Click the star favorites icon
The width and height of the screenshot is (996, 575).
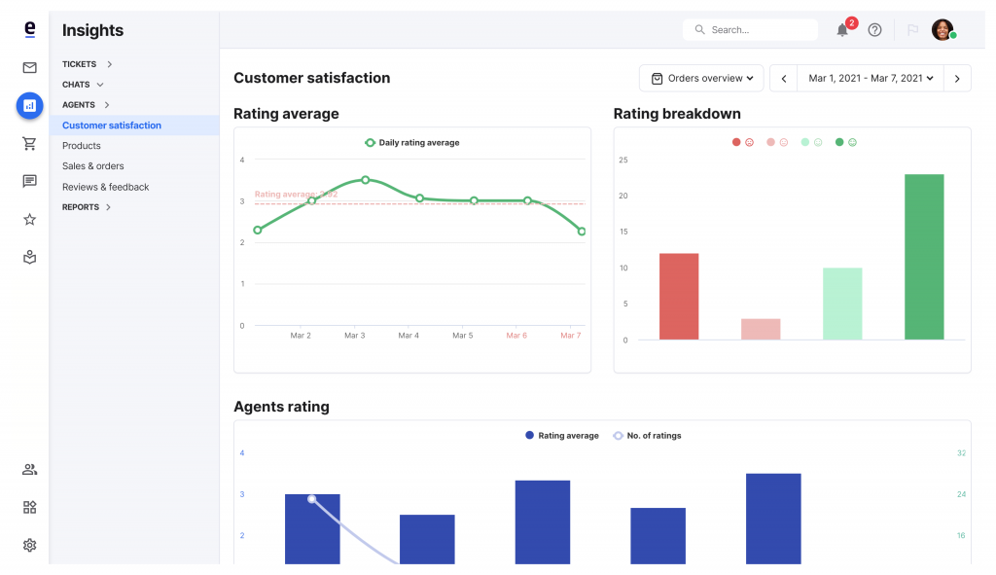click(x=29, y=220)
